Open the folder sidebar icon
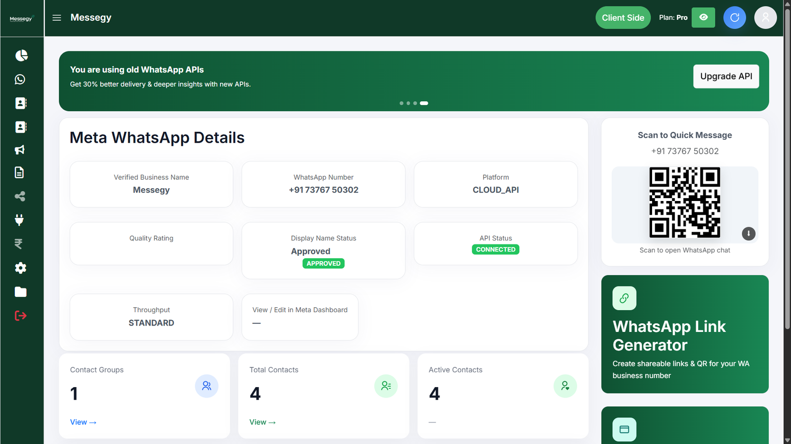The height and width of the screenshot is (444, 791). pyautogui.click(x=20, y=292)
